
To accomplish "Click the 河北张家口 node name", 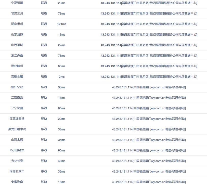I will point(17,171).
